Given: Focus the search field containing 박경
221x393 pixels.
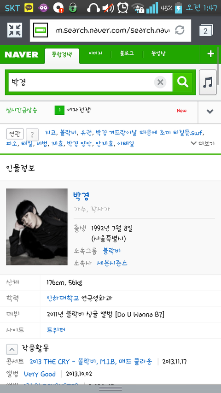Looking at the screenshot, I should (x=81, y=82).
